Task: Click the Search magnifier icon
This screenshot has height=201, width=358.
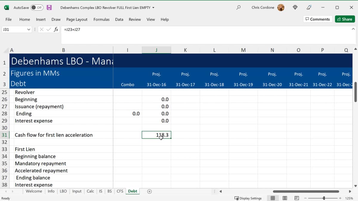Action: coord(238,7)
